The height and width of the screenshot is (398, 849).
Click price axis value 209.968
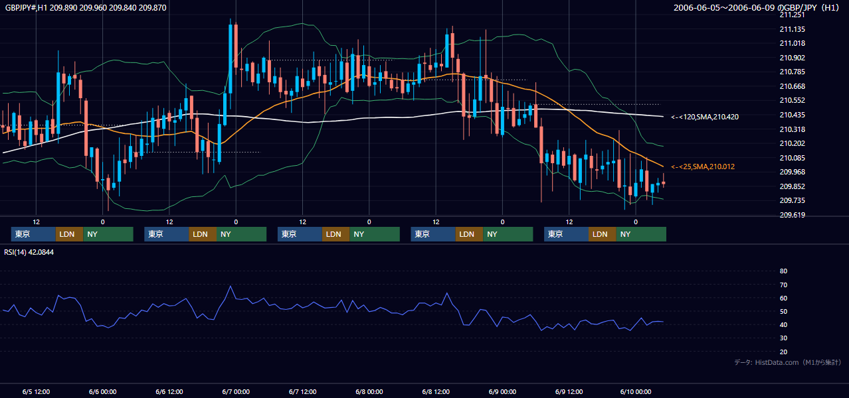point(792,172)
